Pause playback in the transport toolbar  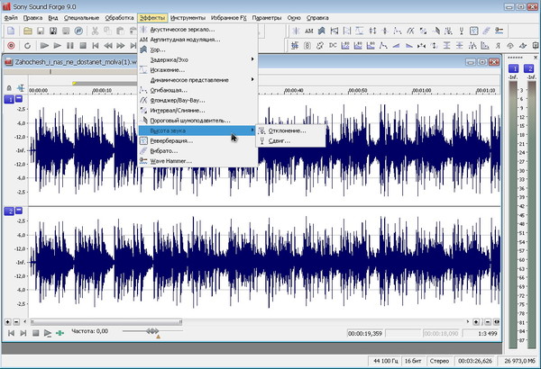point(70,46)
